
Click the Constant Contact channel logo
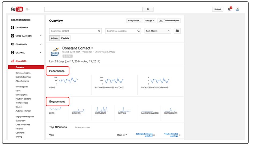tap(55, 51)
